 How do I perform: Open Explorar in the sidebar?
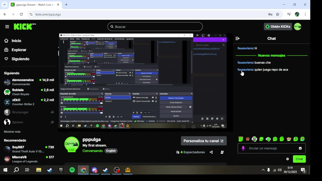click(x=15, y=50)
